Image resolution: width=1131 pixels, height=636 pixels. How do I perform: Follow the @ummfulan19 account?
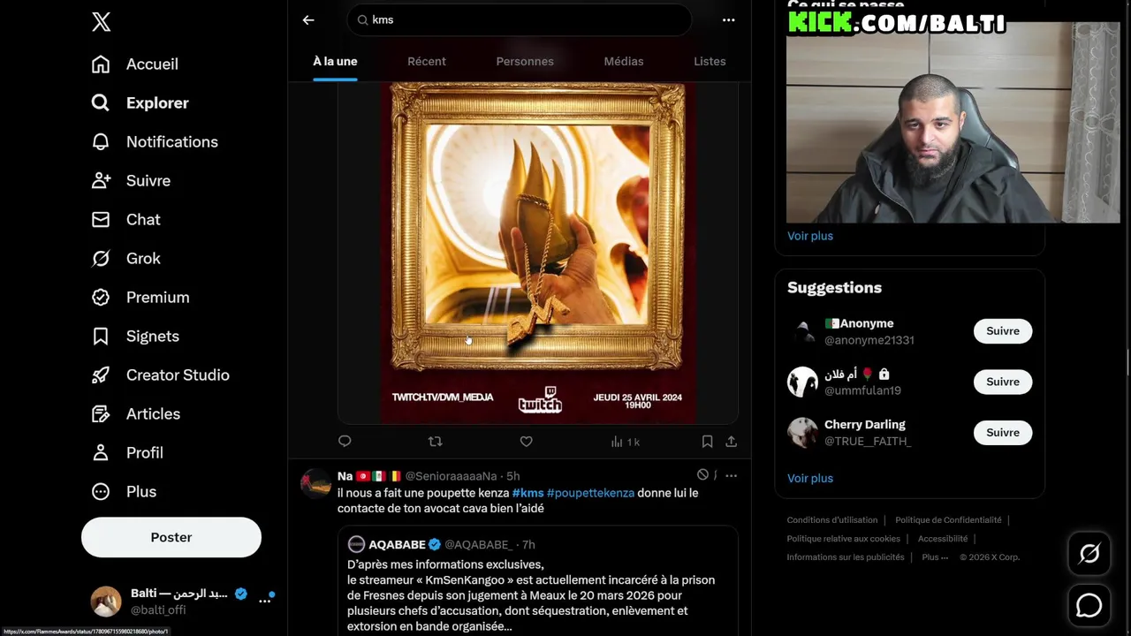pos(1003,382)
